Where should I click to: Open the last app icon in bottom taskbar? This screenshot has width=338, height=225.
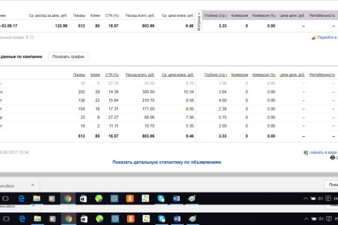pyautogui.click(x=192, y=218)
